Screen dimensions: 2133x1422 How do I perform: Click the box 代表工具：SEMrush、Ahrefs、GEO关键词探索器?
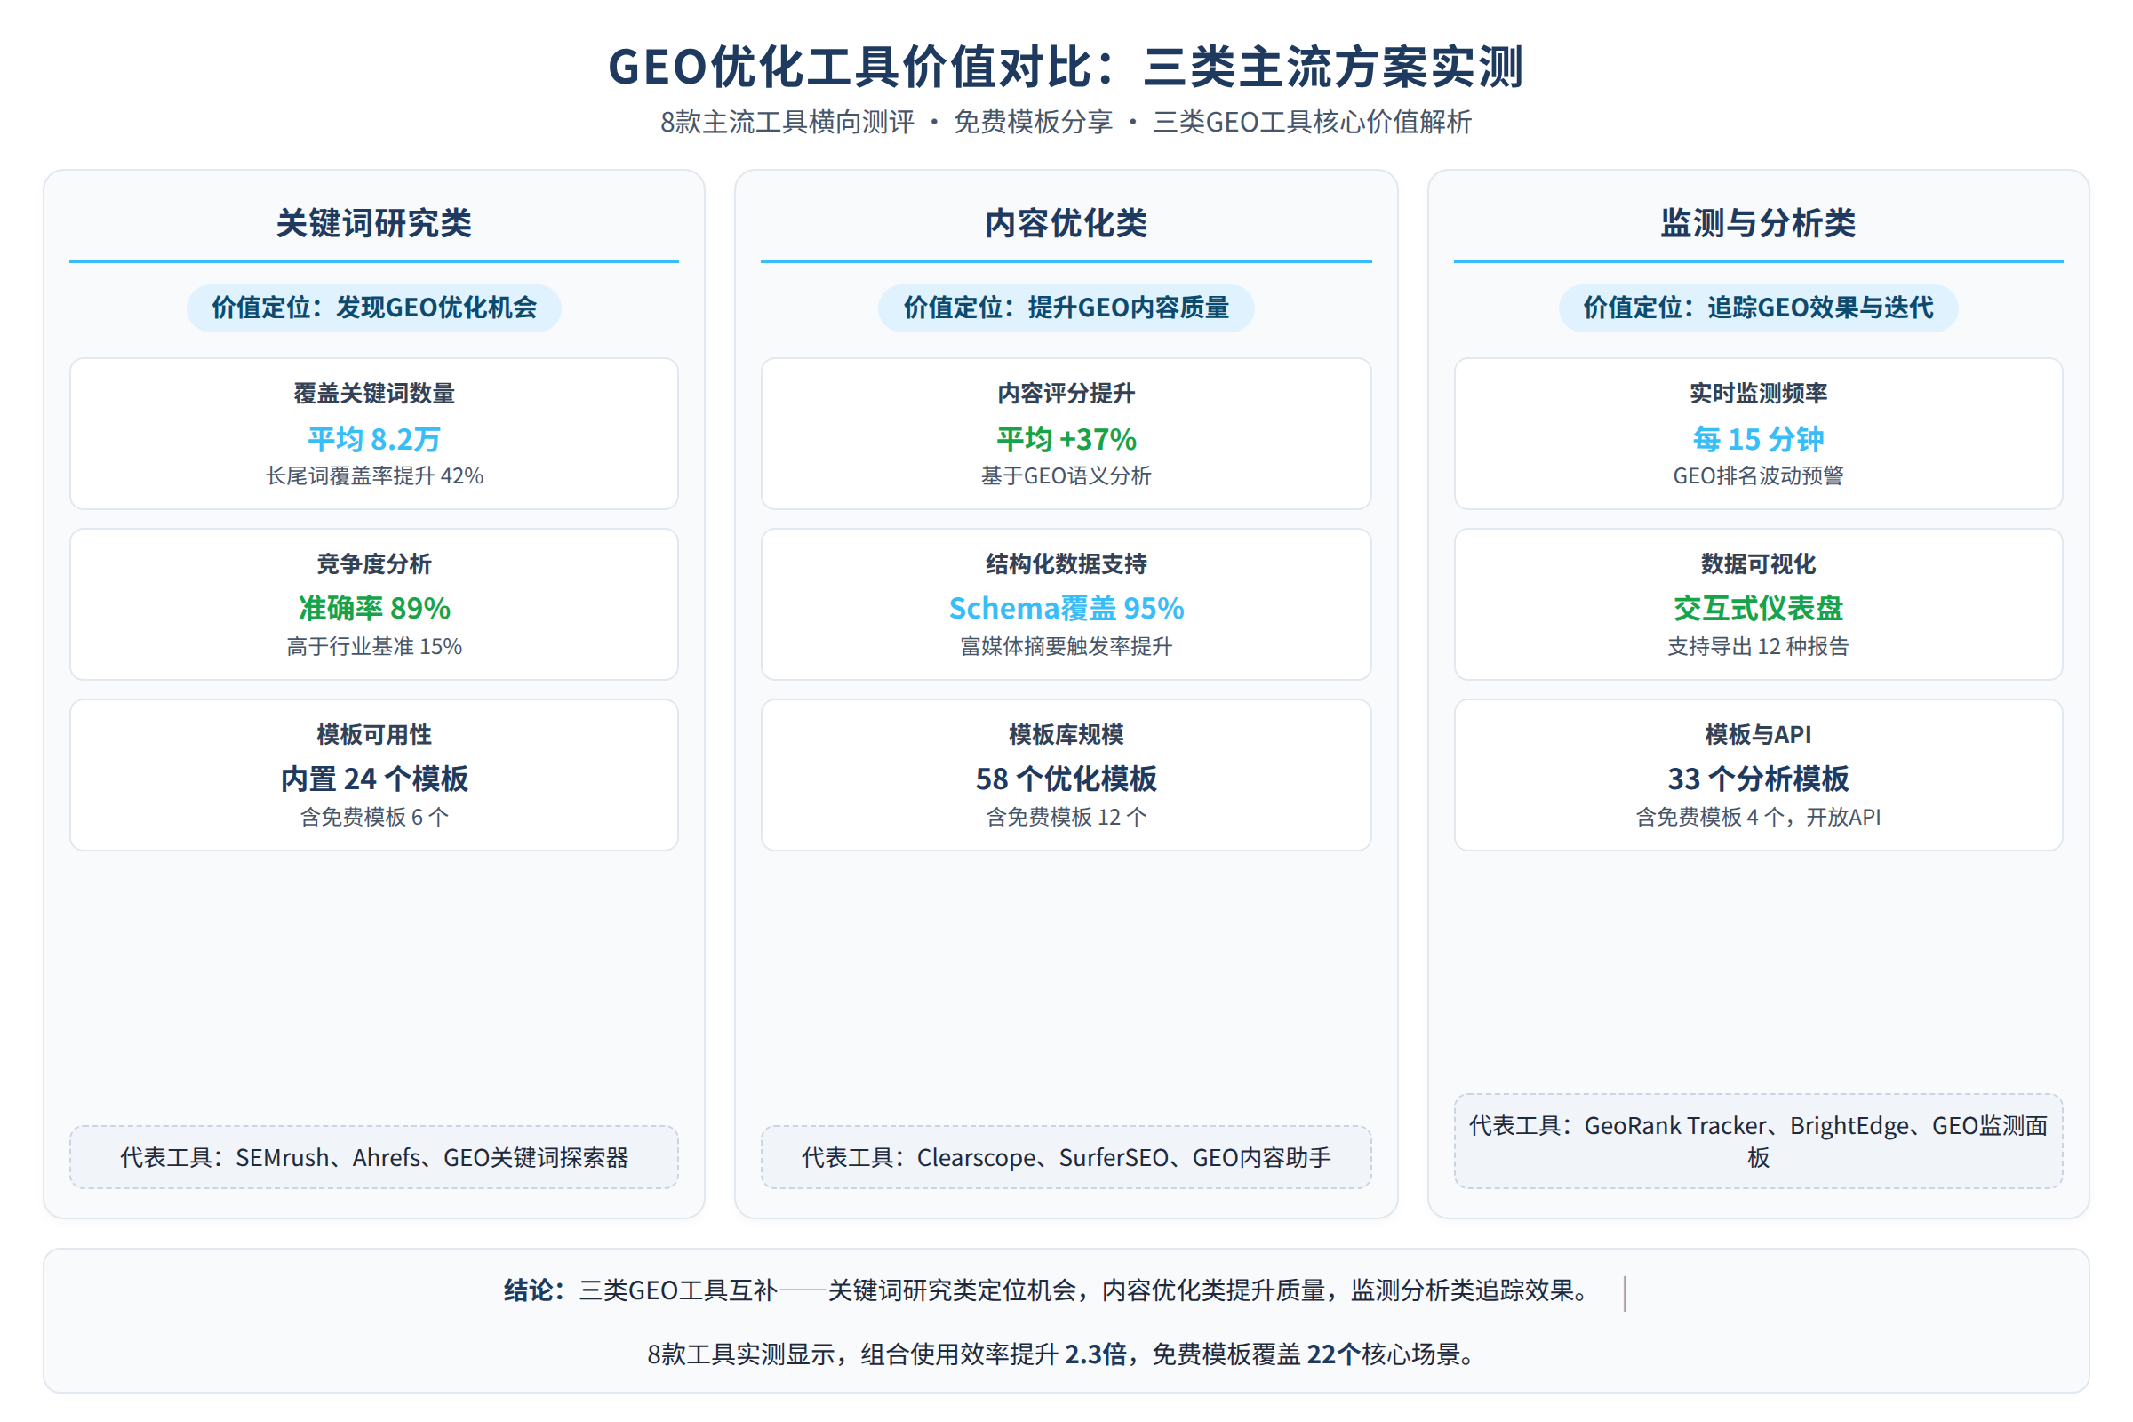[x=373, y=1157]
